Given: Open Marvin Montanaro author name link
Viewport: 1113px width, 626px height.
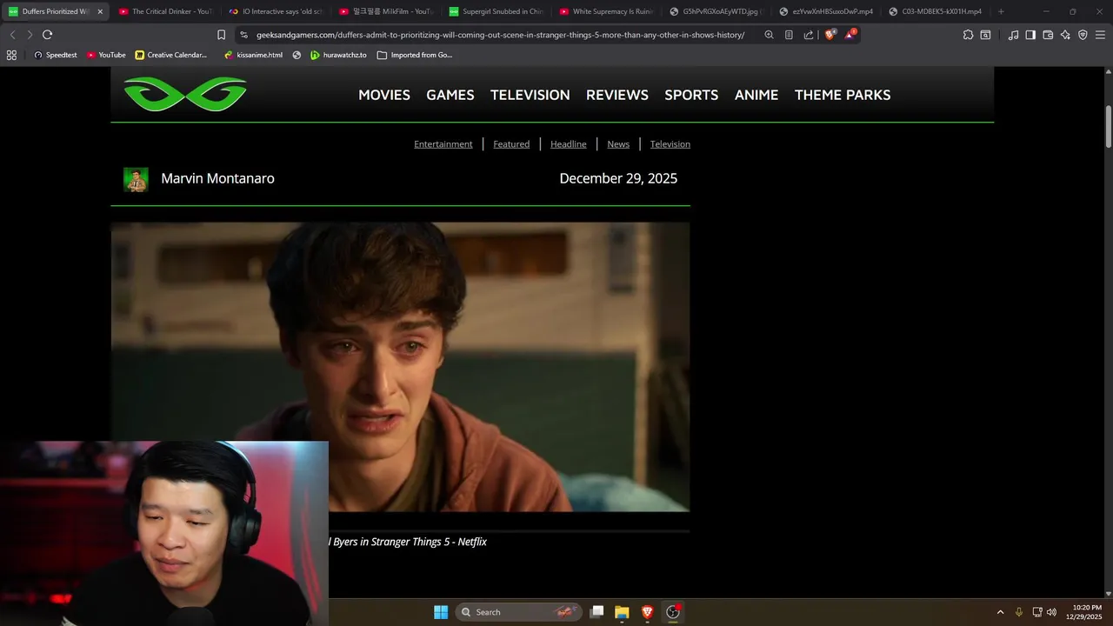Looking at the screenshot, I should pos(217,178).
